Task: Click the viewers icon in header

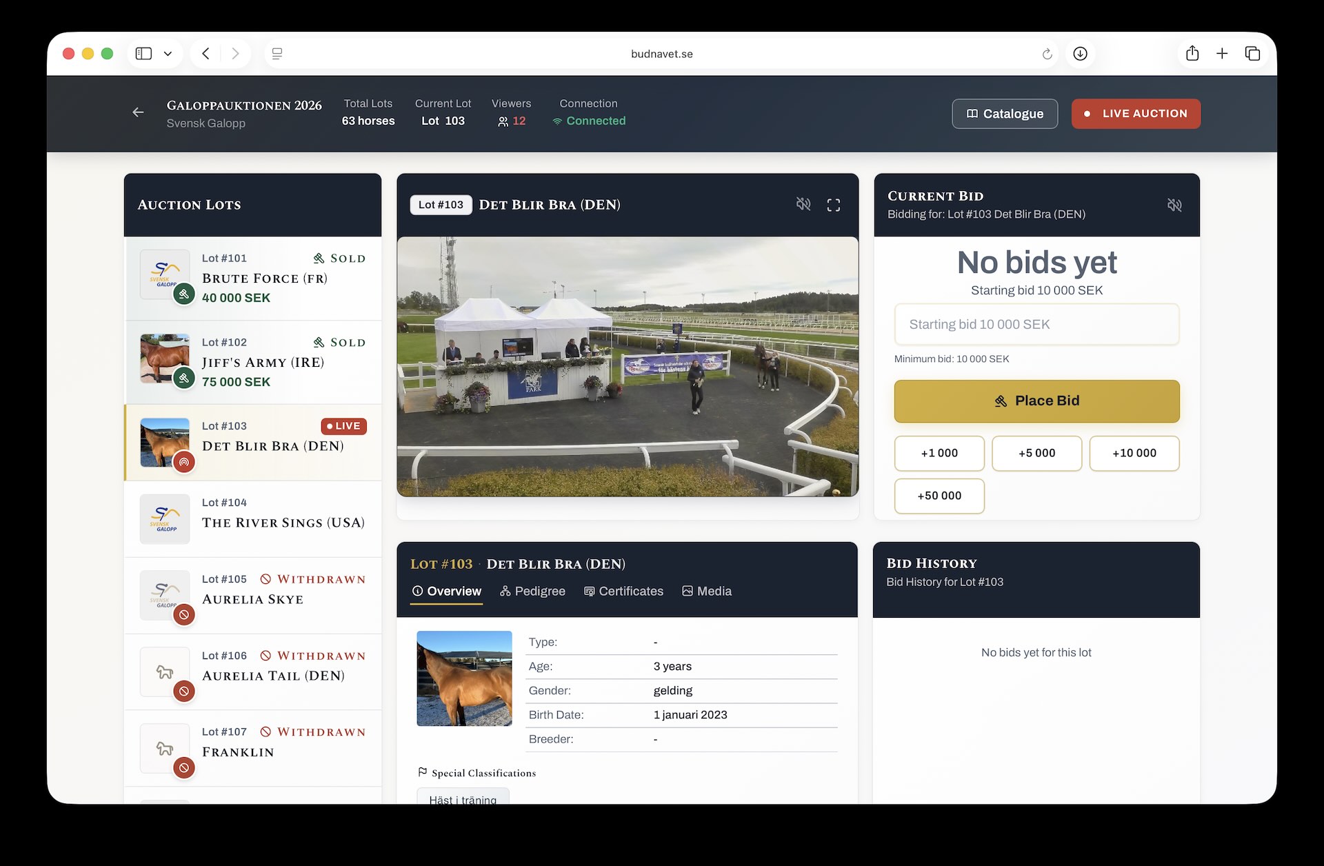Action: click(503, 121)
